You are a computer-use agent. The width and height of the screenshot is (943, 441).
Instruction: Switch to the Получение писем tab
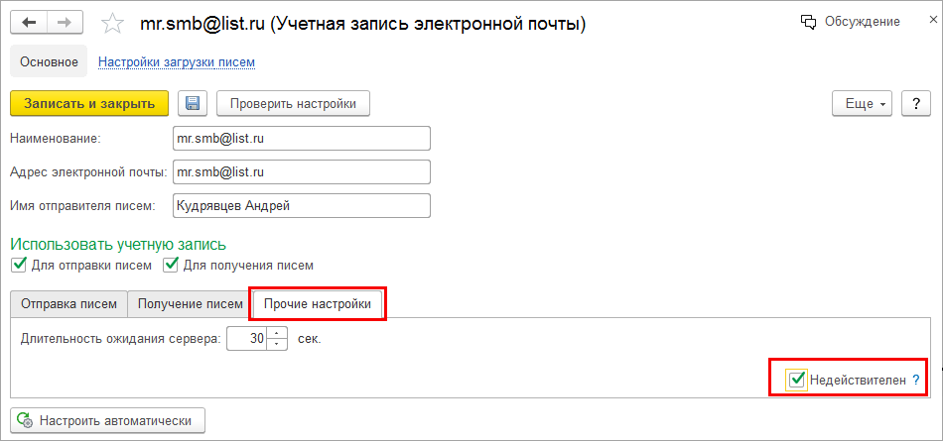click(x=190, y=303)
